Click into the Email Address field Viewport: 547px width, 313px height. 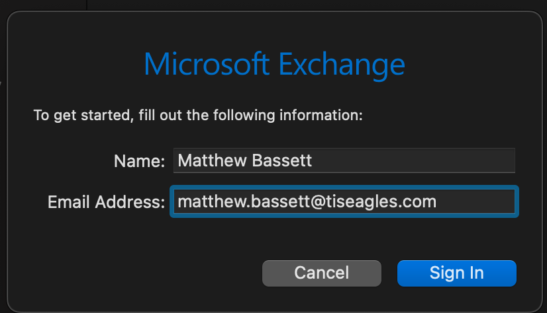click(x=344, y=201)
